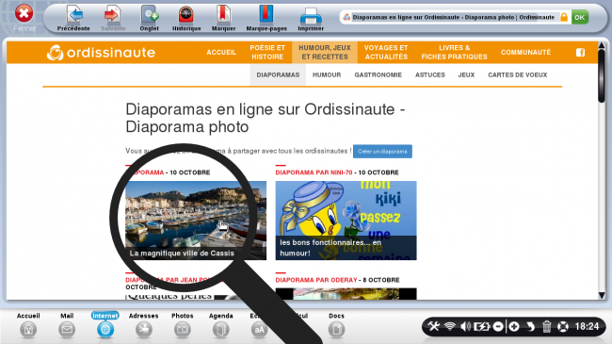Click the Créer un diaporama button
Viewport: 612px width, 344px height.
coord(382,152)
